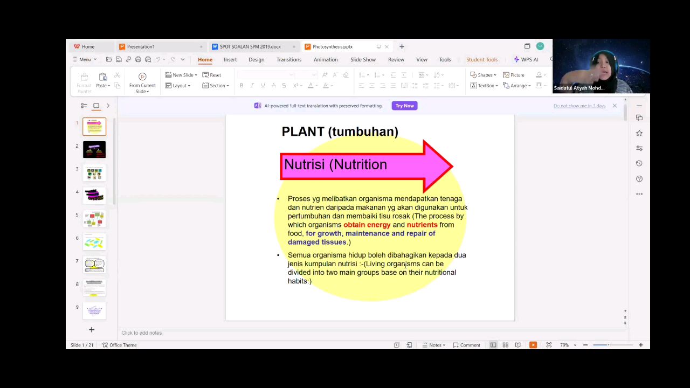Click the save icon in quick access toolbar
The width and height of the screenshot is (690, 388).
pos(119,59)
